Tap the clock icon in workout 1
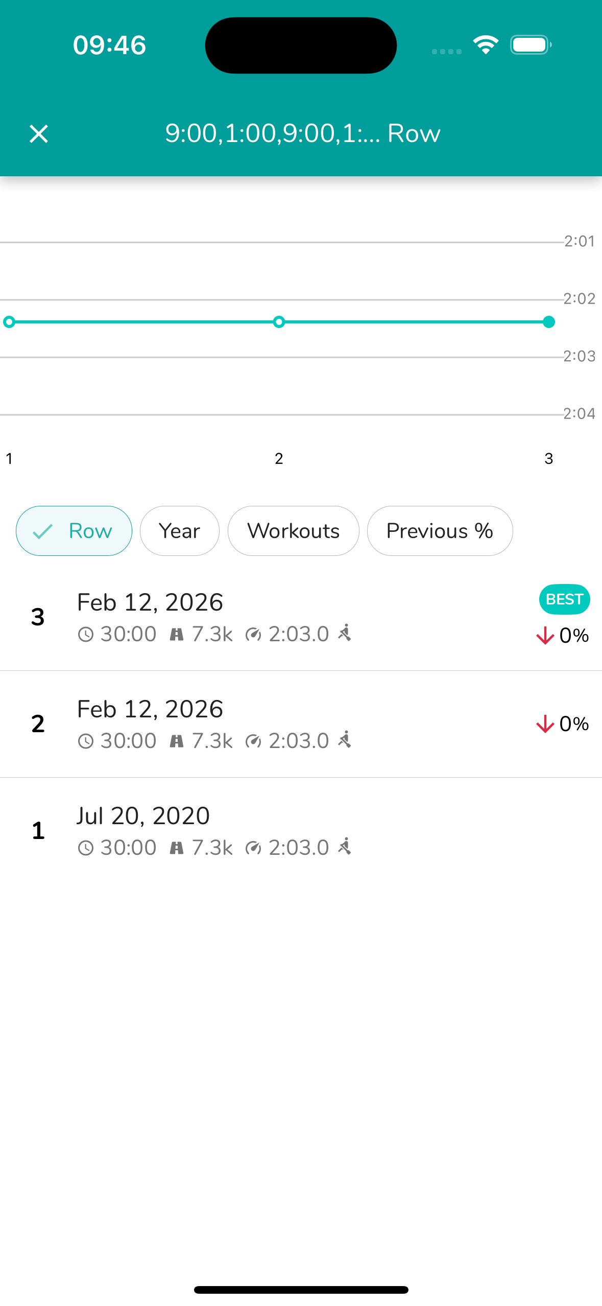The width and height of the screenshot is (602, 1306). (85, 848)
